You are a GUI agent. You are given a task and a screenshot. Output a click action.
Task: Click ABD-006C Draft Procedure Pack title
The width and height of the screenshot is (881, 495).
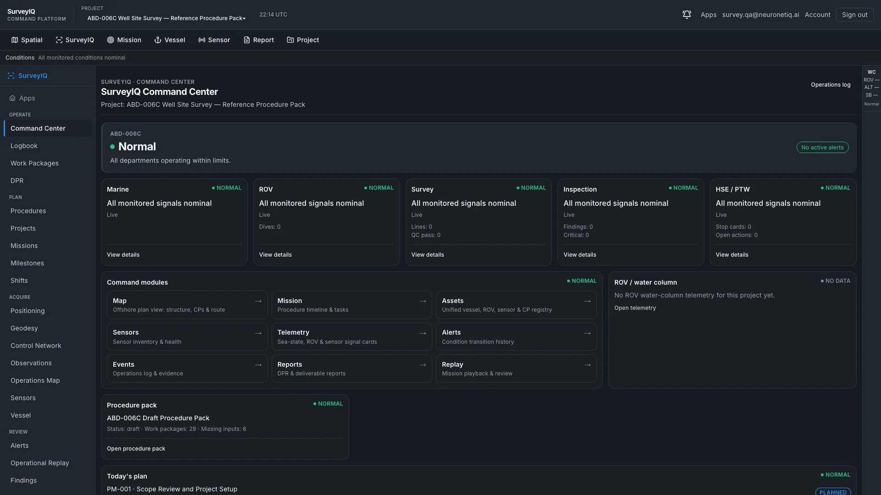158,418
